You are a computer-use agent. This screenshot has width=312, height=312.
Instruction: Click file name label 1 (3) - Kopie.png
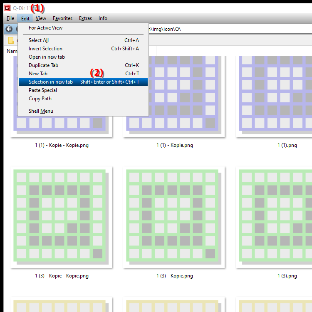pos(174,276)
